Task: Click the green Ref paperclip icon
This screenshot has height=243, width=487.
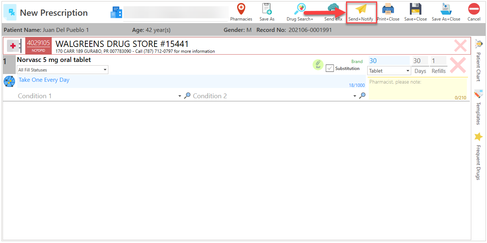Action: click(318, 65)
